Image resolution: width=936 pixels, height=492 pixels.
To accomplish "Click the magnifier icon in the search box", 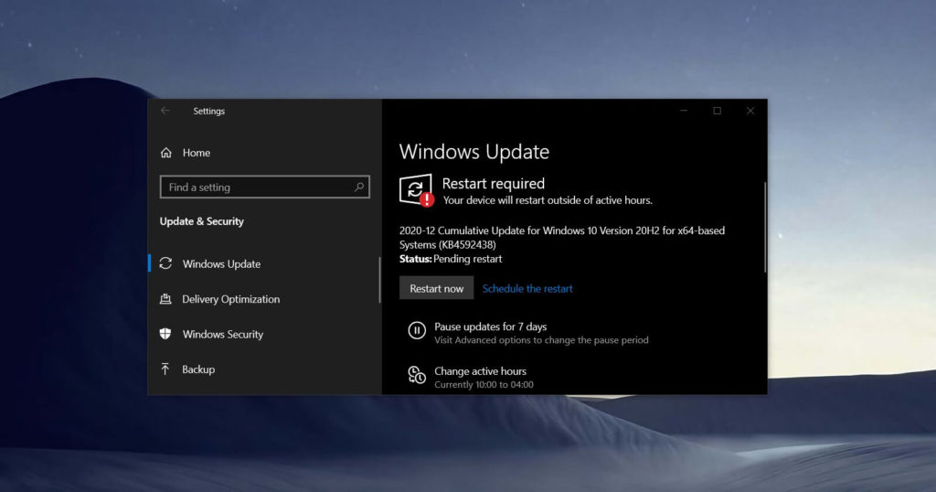I will (x=359, y=187).
